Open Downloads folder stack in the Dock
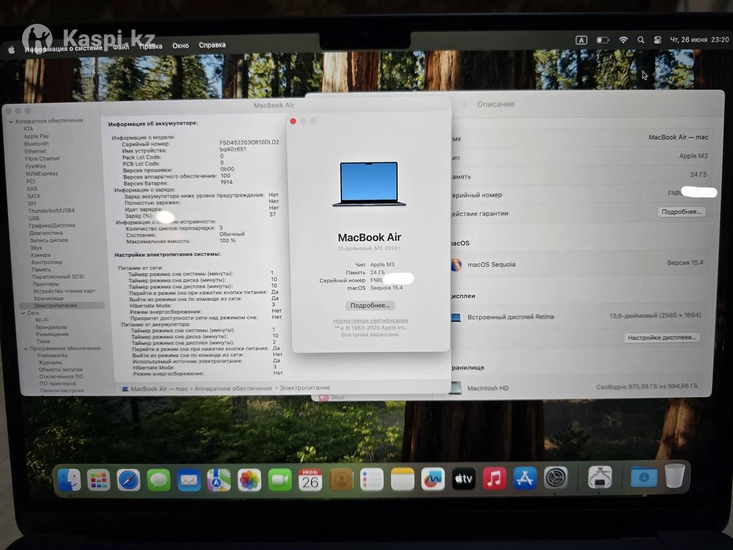 [x=644, y=476]
